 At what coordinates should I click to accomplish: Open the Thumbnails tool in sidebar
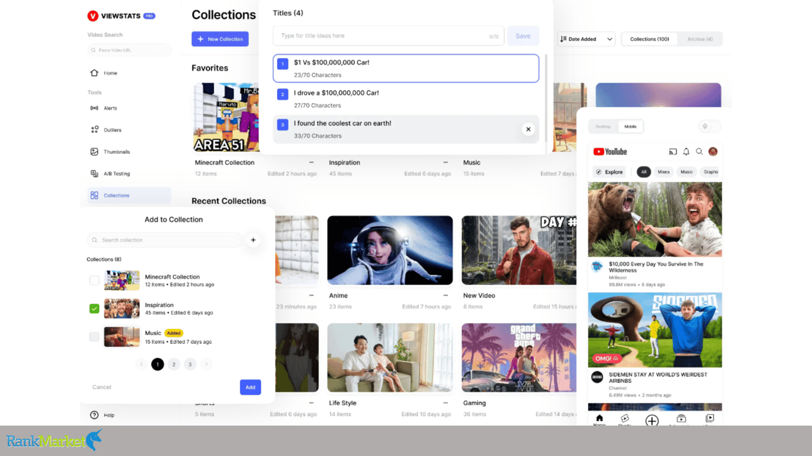(x=110, y=152)
